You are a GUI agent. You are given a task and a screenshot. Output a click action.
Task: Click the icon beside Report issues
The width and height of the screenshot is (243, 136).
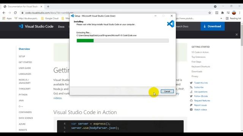[191, 105]
